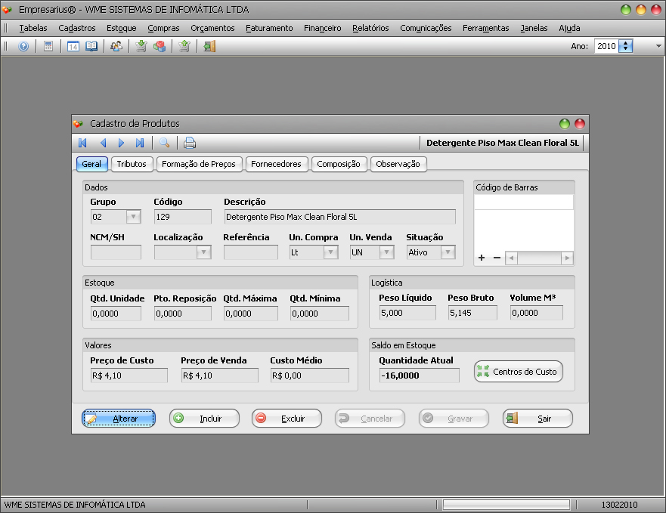Open the calculator tool in toolbar
The height and width of the screenshot is (513, 666).
pyautogui.click(x=48, y=46)
